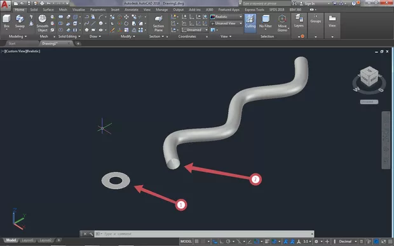394x246 pixels.
Task: Select the Move modify tool
Action: 126,16
